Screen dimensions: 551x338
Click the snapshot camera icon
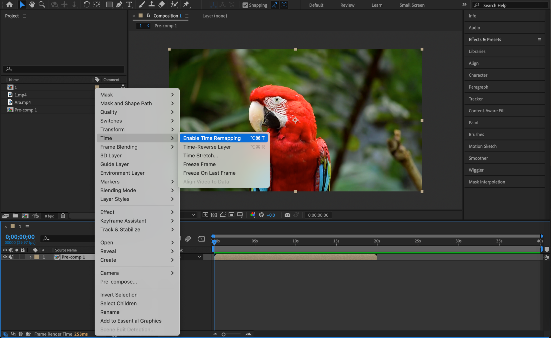[x=287, y=215]
